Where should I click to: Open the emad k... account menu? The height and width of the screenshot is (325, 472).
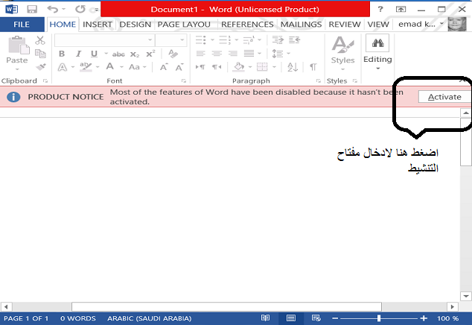click(x=421, y=24)
